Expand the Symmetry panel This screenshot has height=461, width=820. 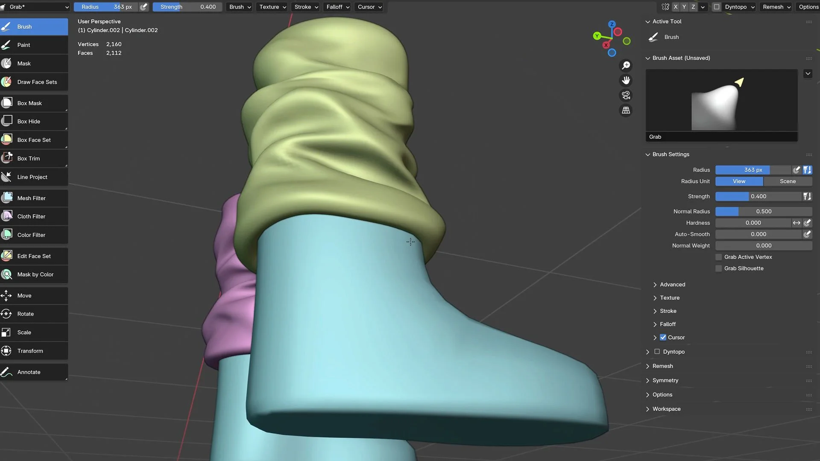(x=665, y=380)
